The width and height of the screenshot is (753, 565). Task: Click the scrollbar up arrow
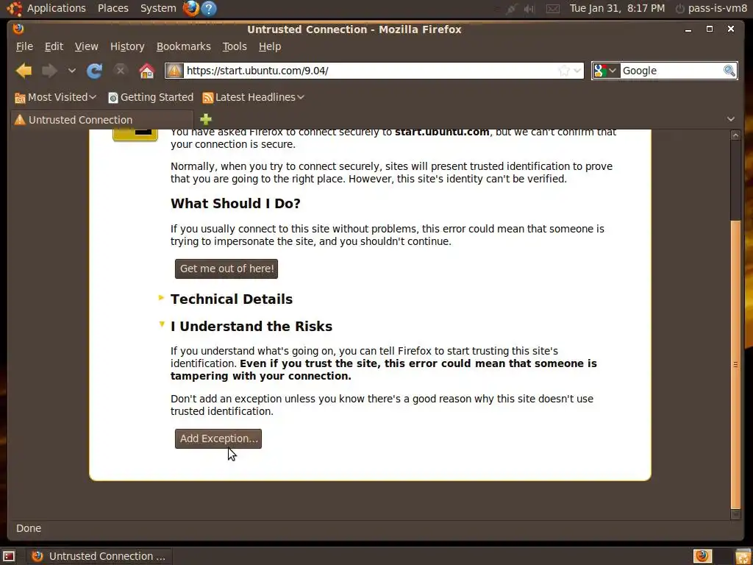[735, 135]
